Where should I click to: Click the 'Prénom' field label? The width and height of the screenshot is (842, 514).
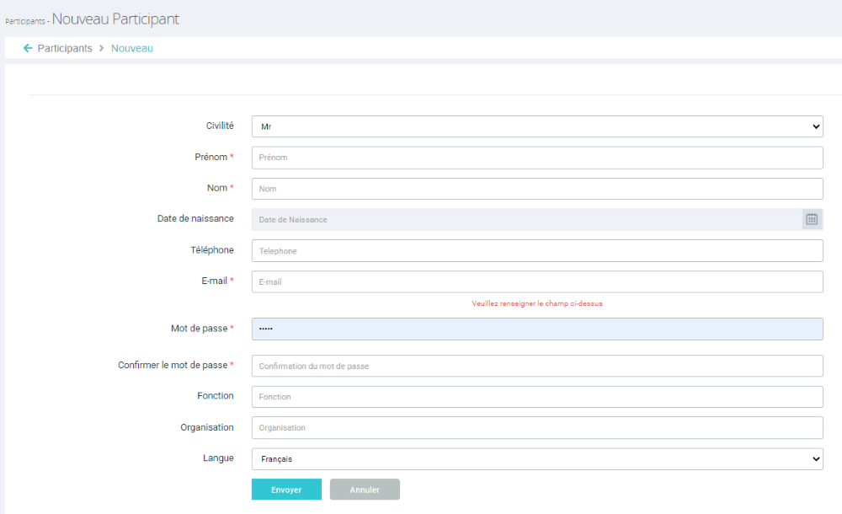click(211, 157)
